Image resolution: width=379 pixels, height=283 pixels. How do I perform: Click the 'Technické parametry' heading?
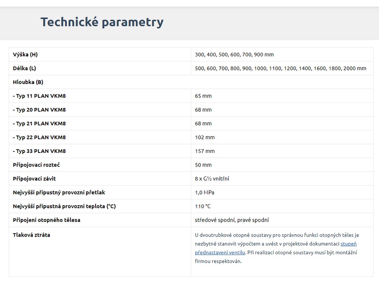pos(102,22)
